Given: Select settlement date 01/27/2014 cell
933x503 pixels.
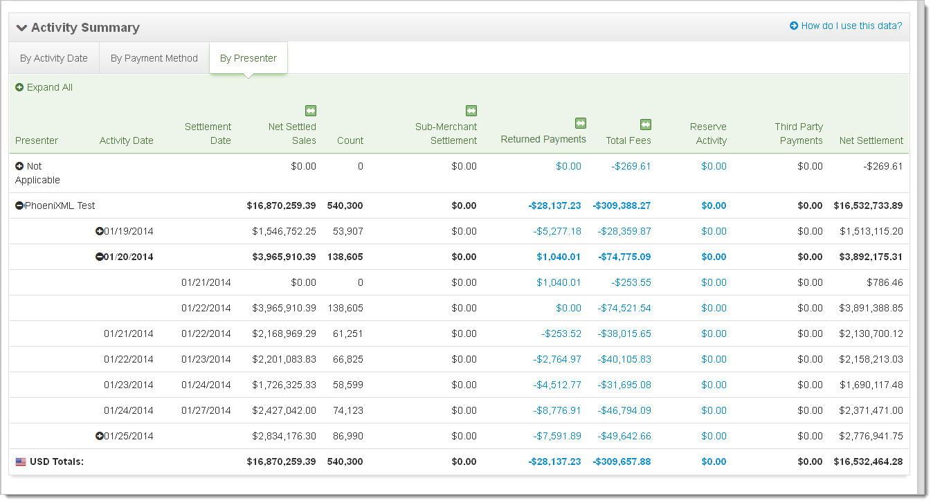Looking at the screenshot, I should coord(206,410).
